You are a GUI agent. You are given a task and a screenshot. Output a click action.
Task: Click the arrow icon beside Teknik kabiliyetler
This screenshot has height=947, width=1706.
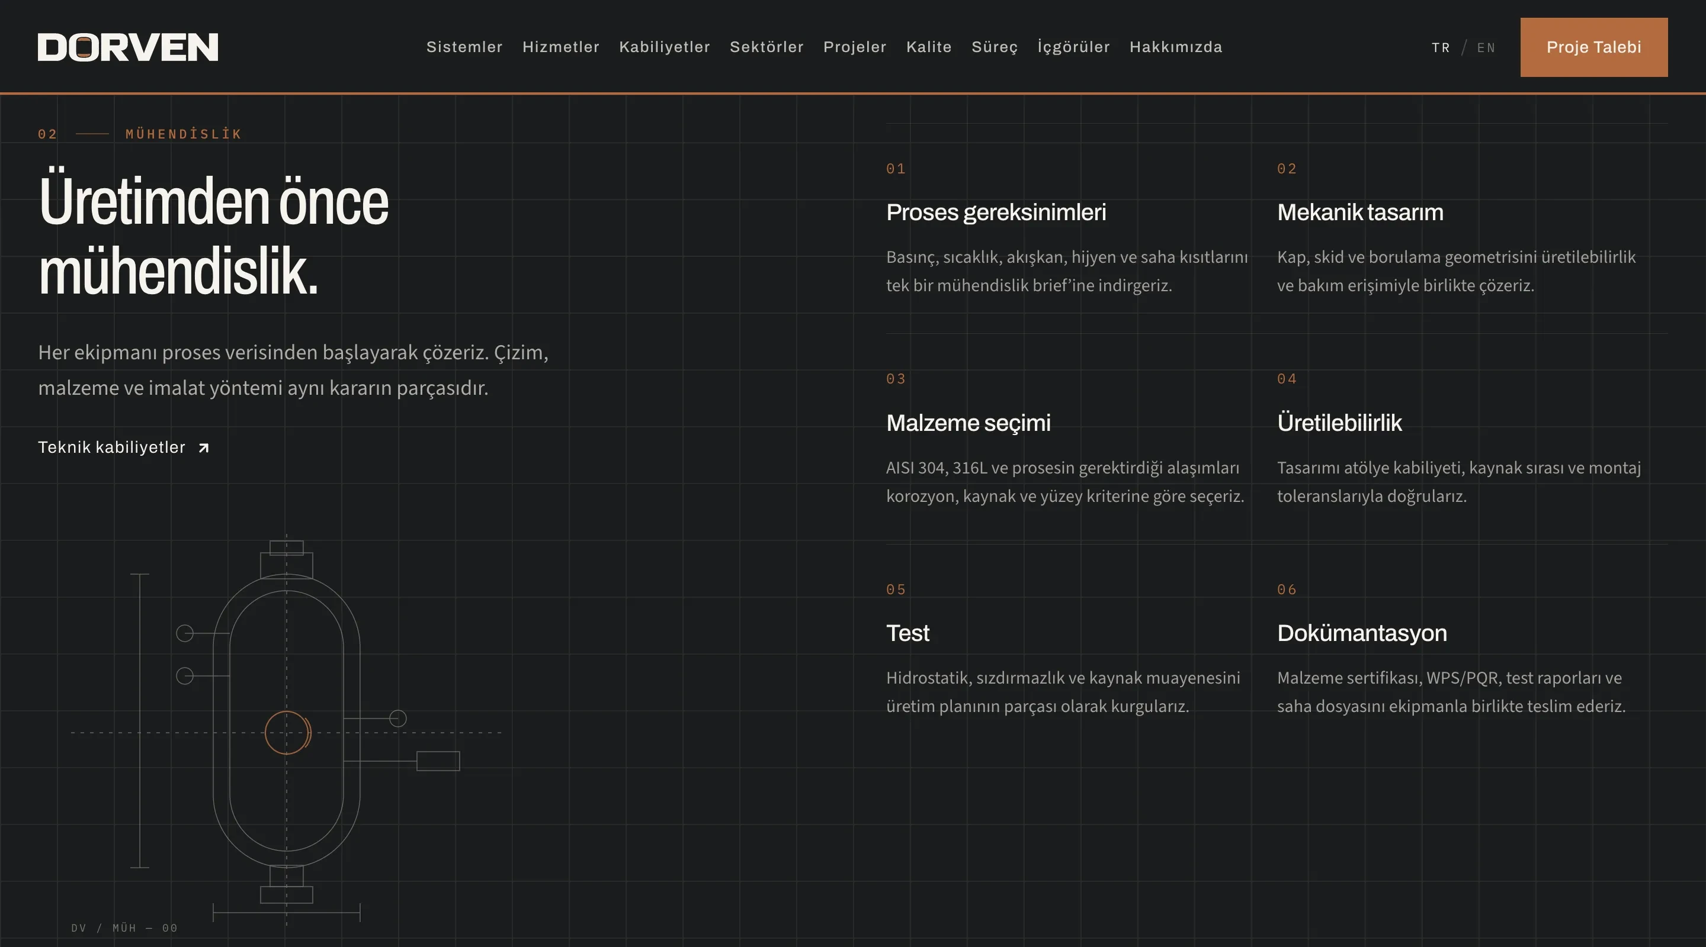point(204,448)
